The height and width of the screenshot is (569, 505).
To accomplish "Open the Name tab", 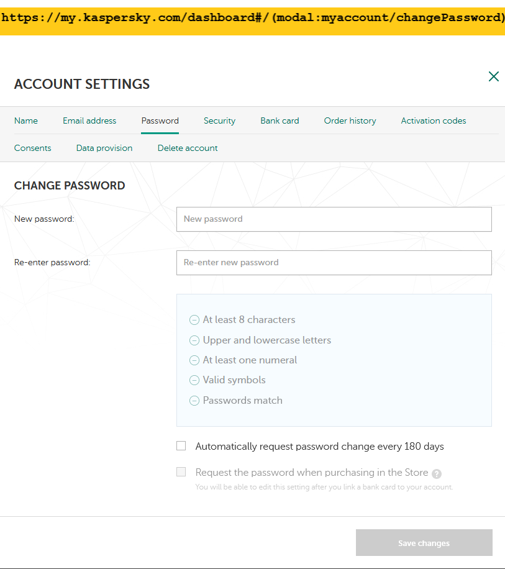I will tap(26, 121).
